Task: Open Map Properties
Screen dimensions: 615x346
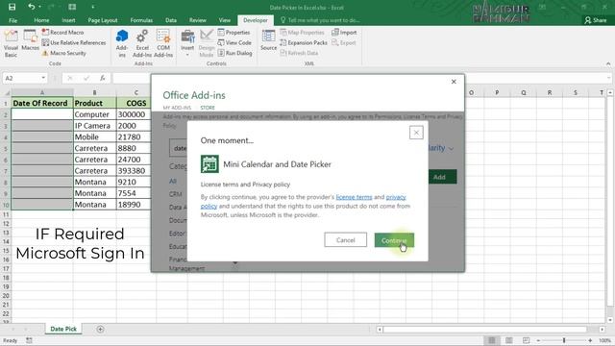Action: [x=303, y=32]
